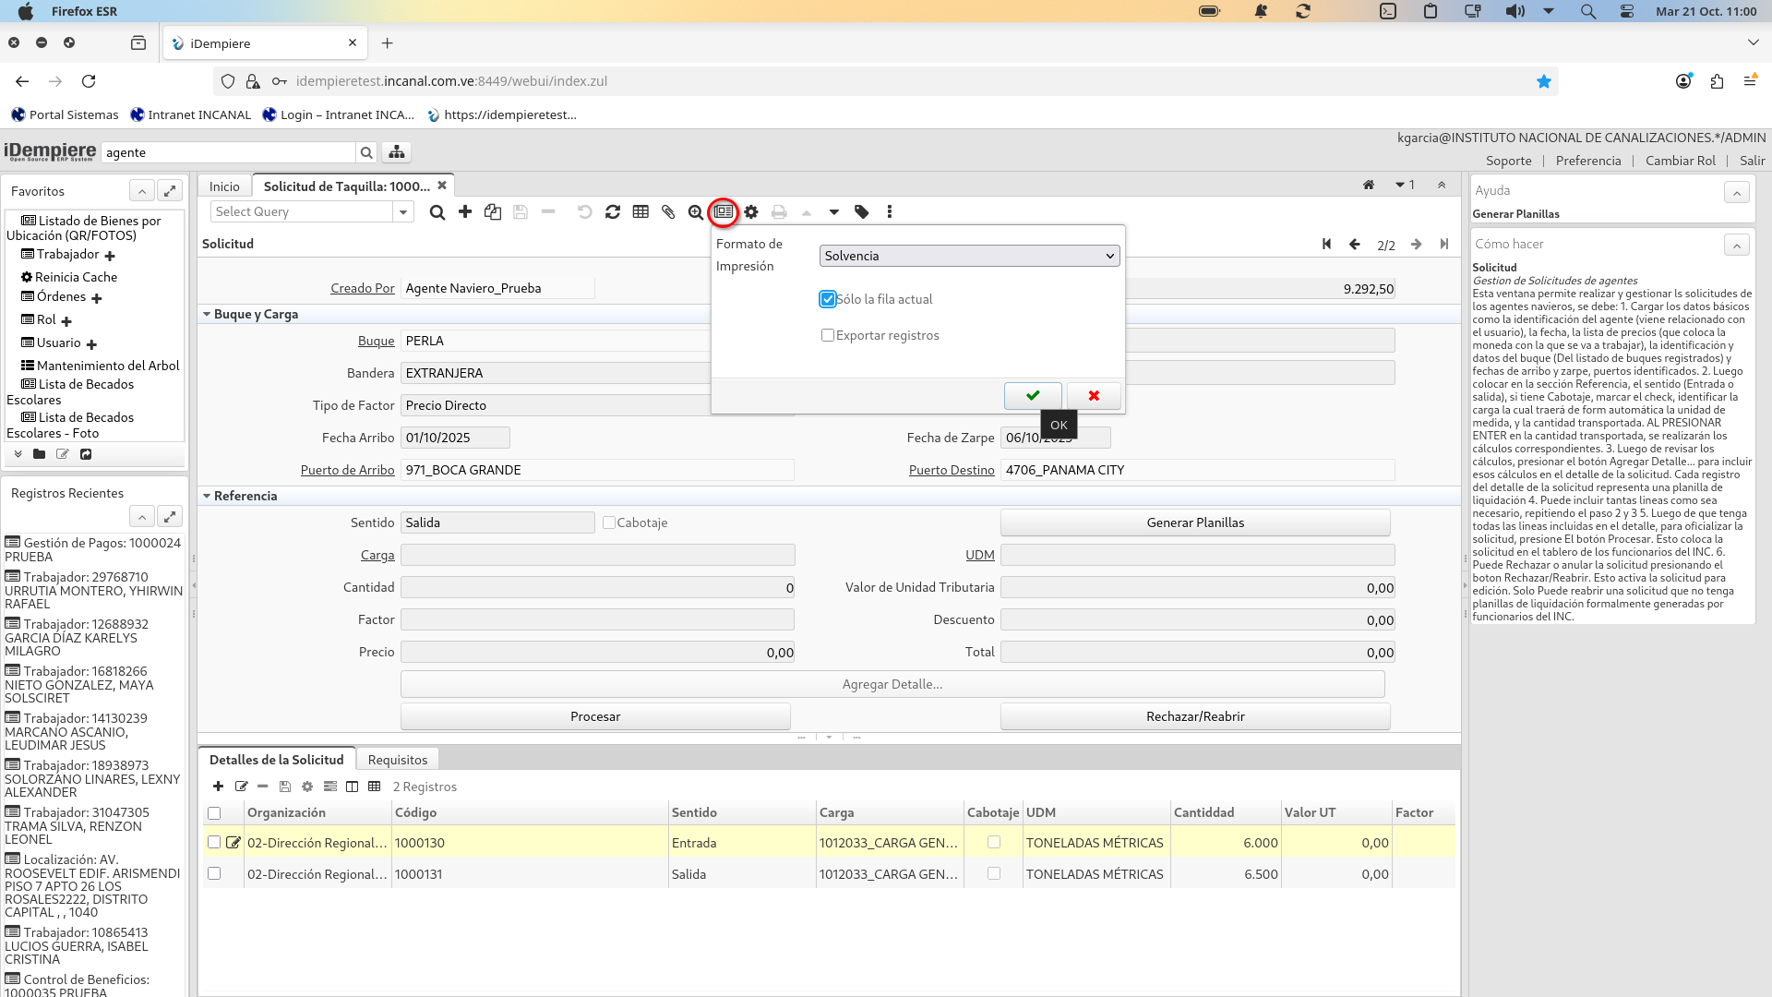Open the Attachment paperclip icon

click(x=668, y=212)
